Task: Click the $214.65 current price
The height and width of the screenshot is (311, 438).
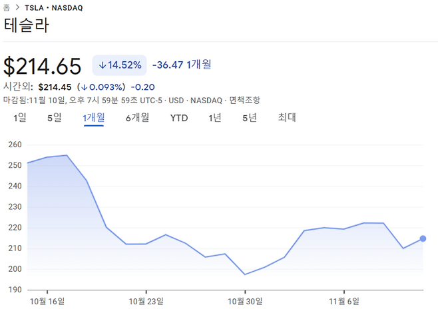Action: [x=42, y=66]
